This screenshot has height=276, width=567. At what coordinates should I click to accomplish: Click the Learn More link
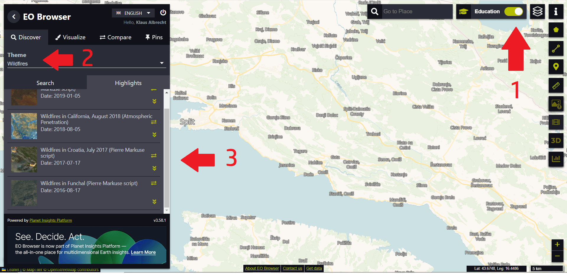point(143,252)
